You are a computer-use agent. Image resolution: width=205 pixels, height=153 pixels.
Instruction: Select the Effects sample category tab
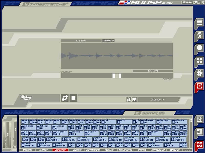point(93,150)
